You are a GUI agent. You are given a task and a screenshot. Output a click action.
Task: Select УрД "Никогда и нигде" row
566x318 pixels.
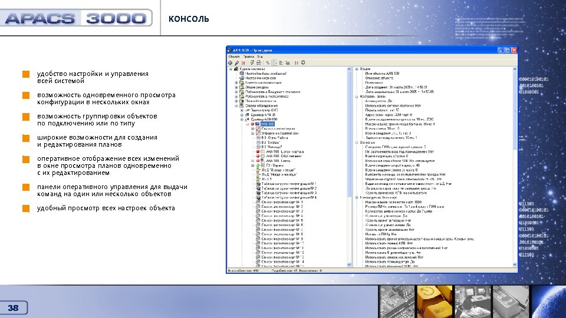(x=279, y=174)
